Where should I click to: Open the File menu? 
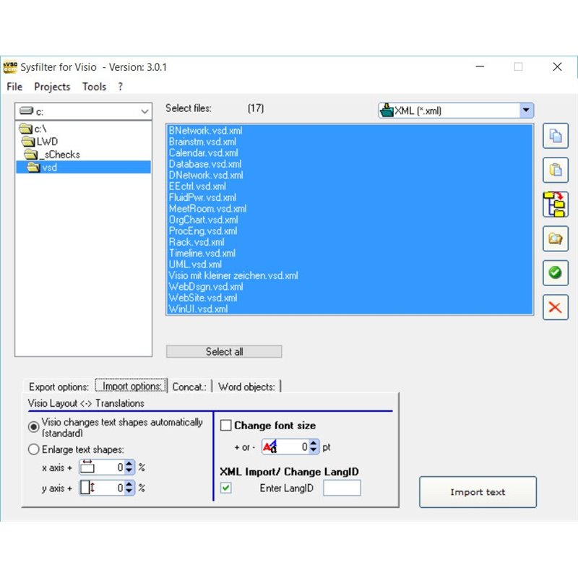(x=14, y=87)
